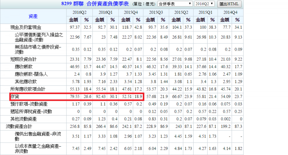The image size is (288, 155).
Task: Select the 2016Q2 column header
Action: 79,12
